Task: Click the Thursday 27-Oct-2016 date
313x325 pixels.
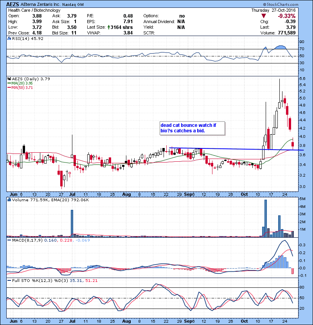Action: point(273,10)
